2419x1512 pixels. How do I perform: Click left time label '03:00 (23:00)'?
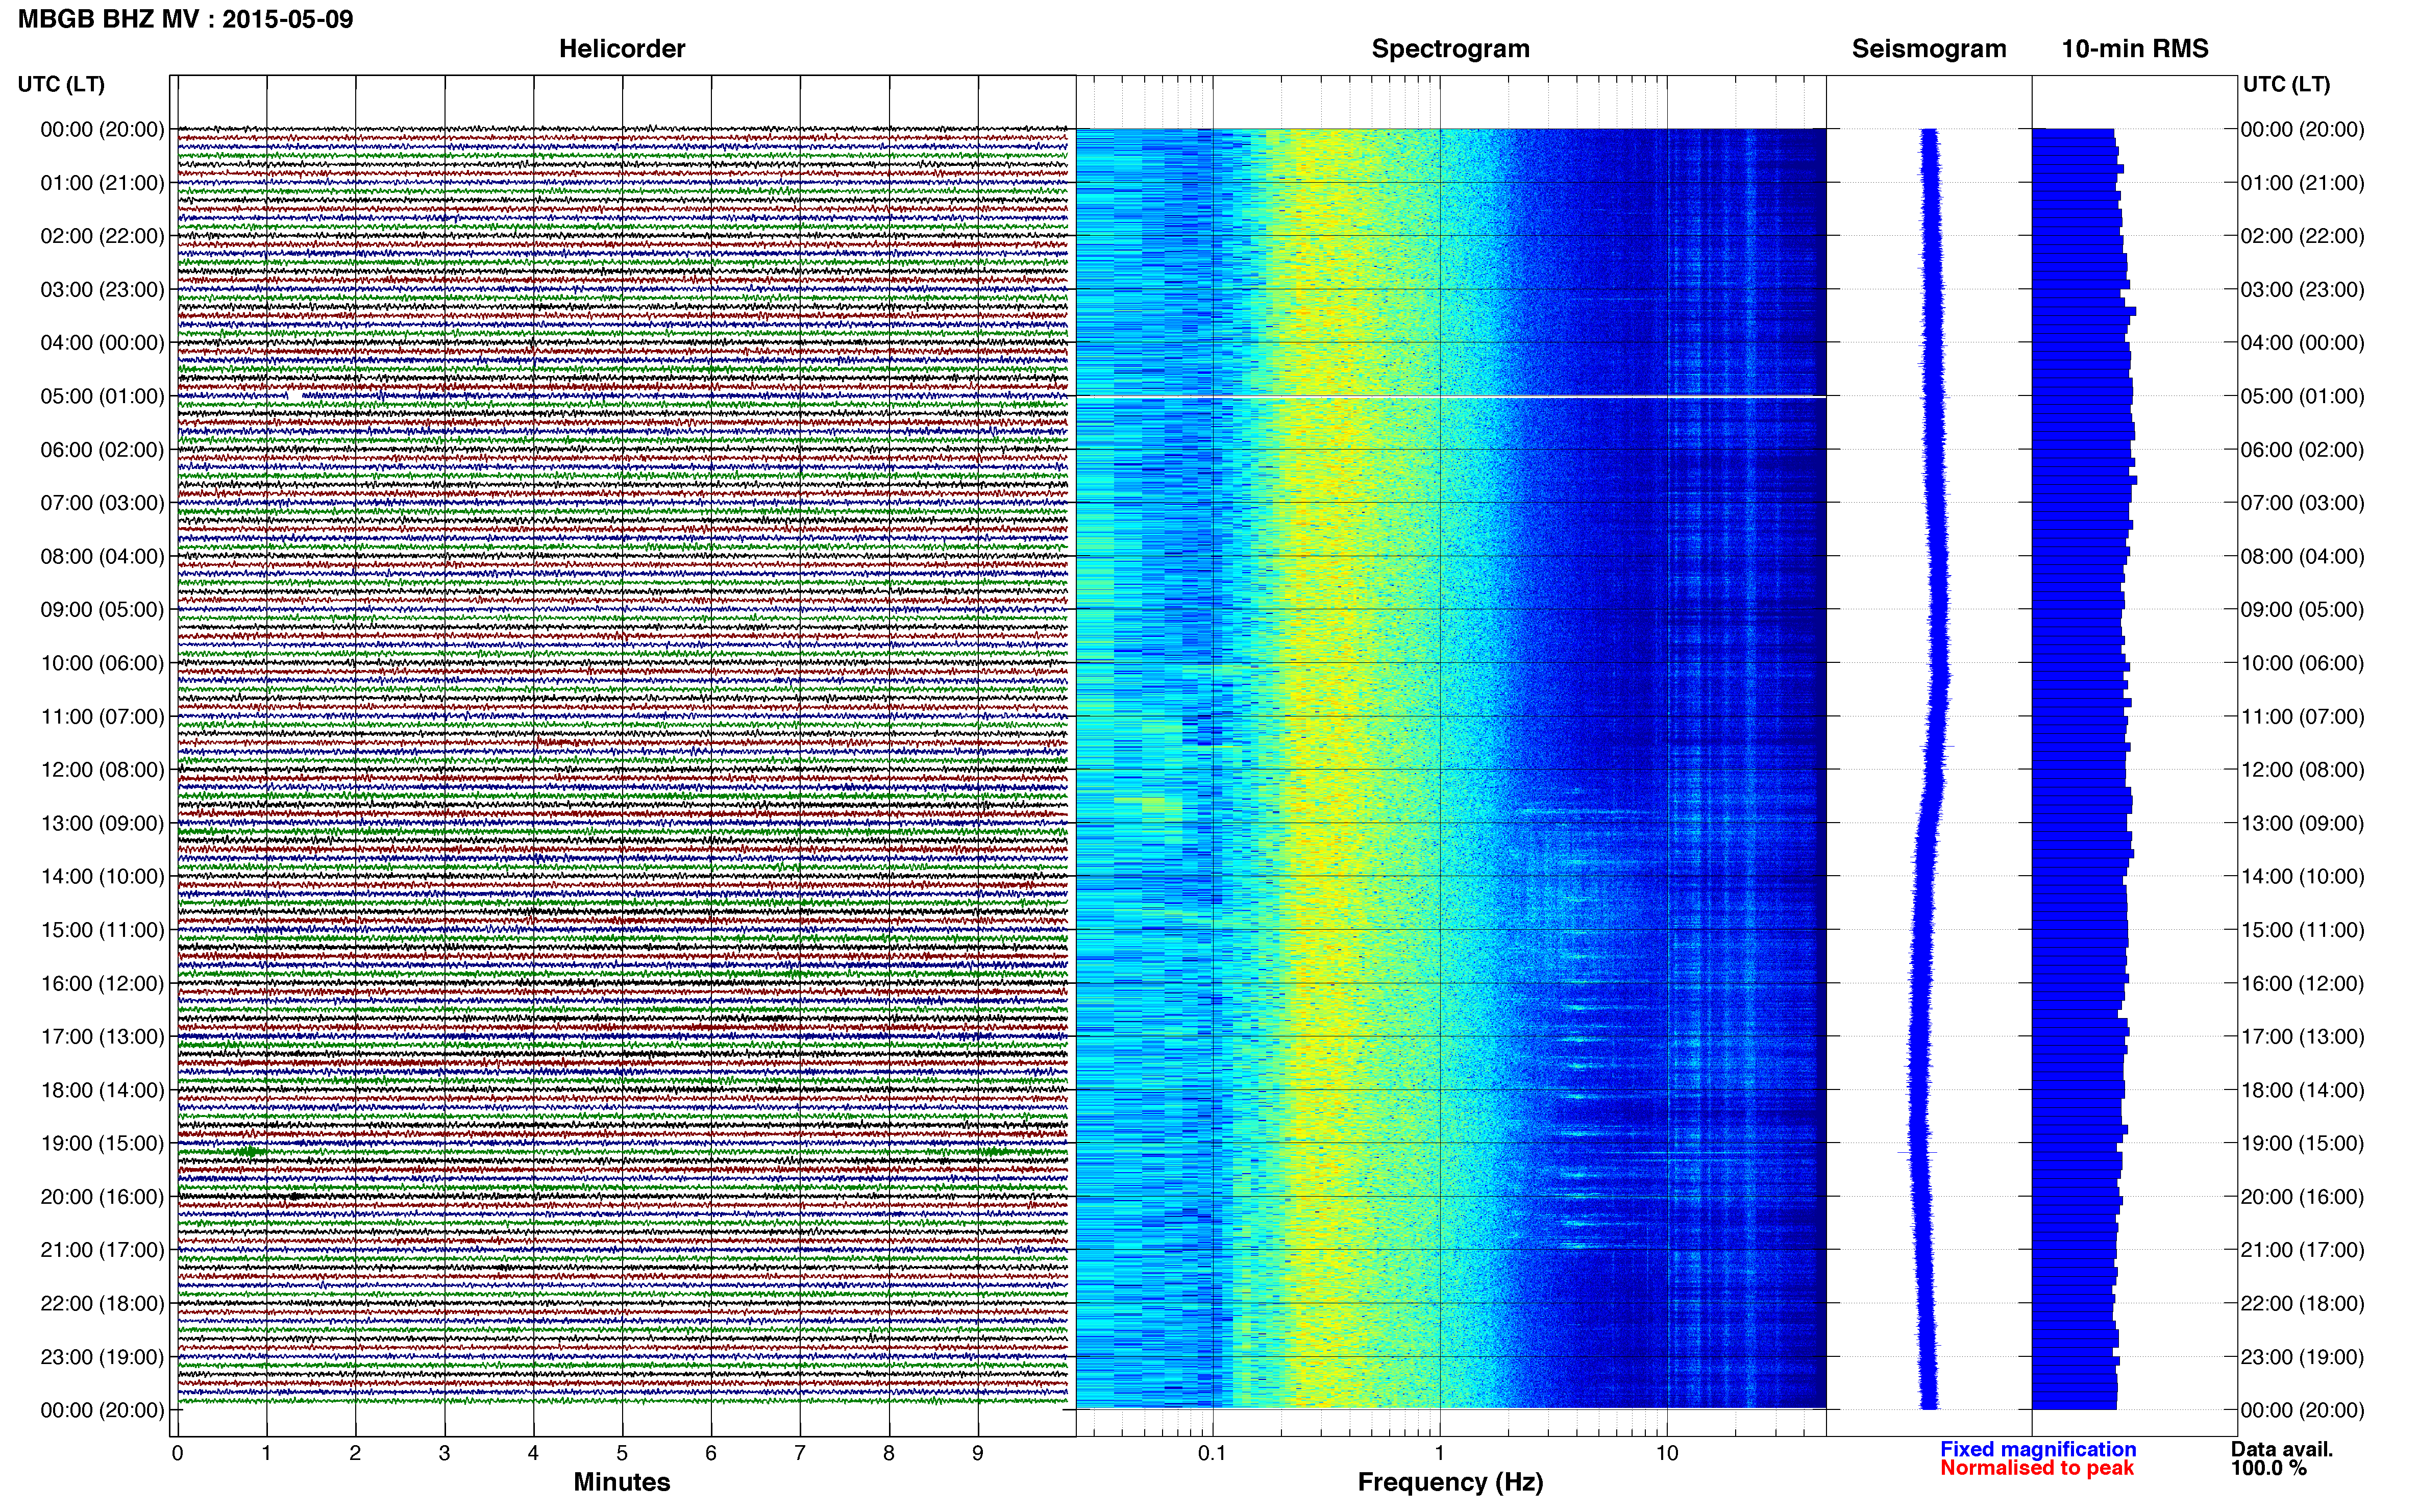tap(102, 289)
